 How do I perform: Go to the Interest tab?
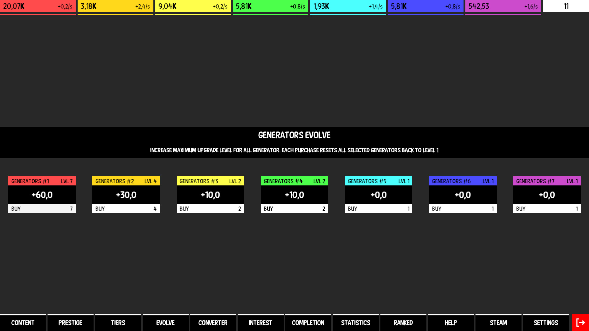point(261,322)
